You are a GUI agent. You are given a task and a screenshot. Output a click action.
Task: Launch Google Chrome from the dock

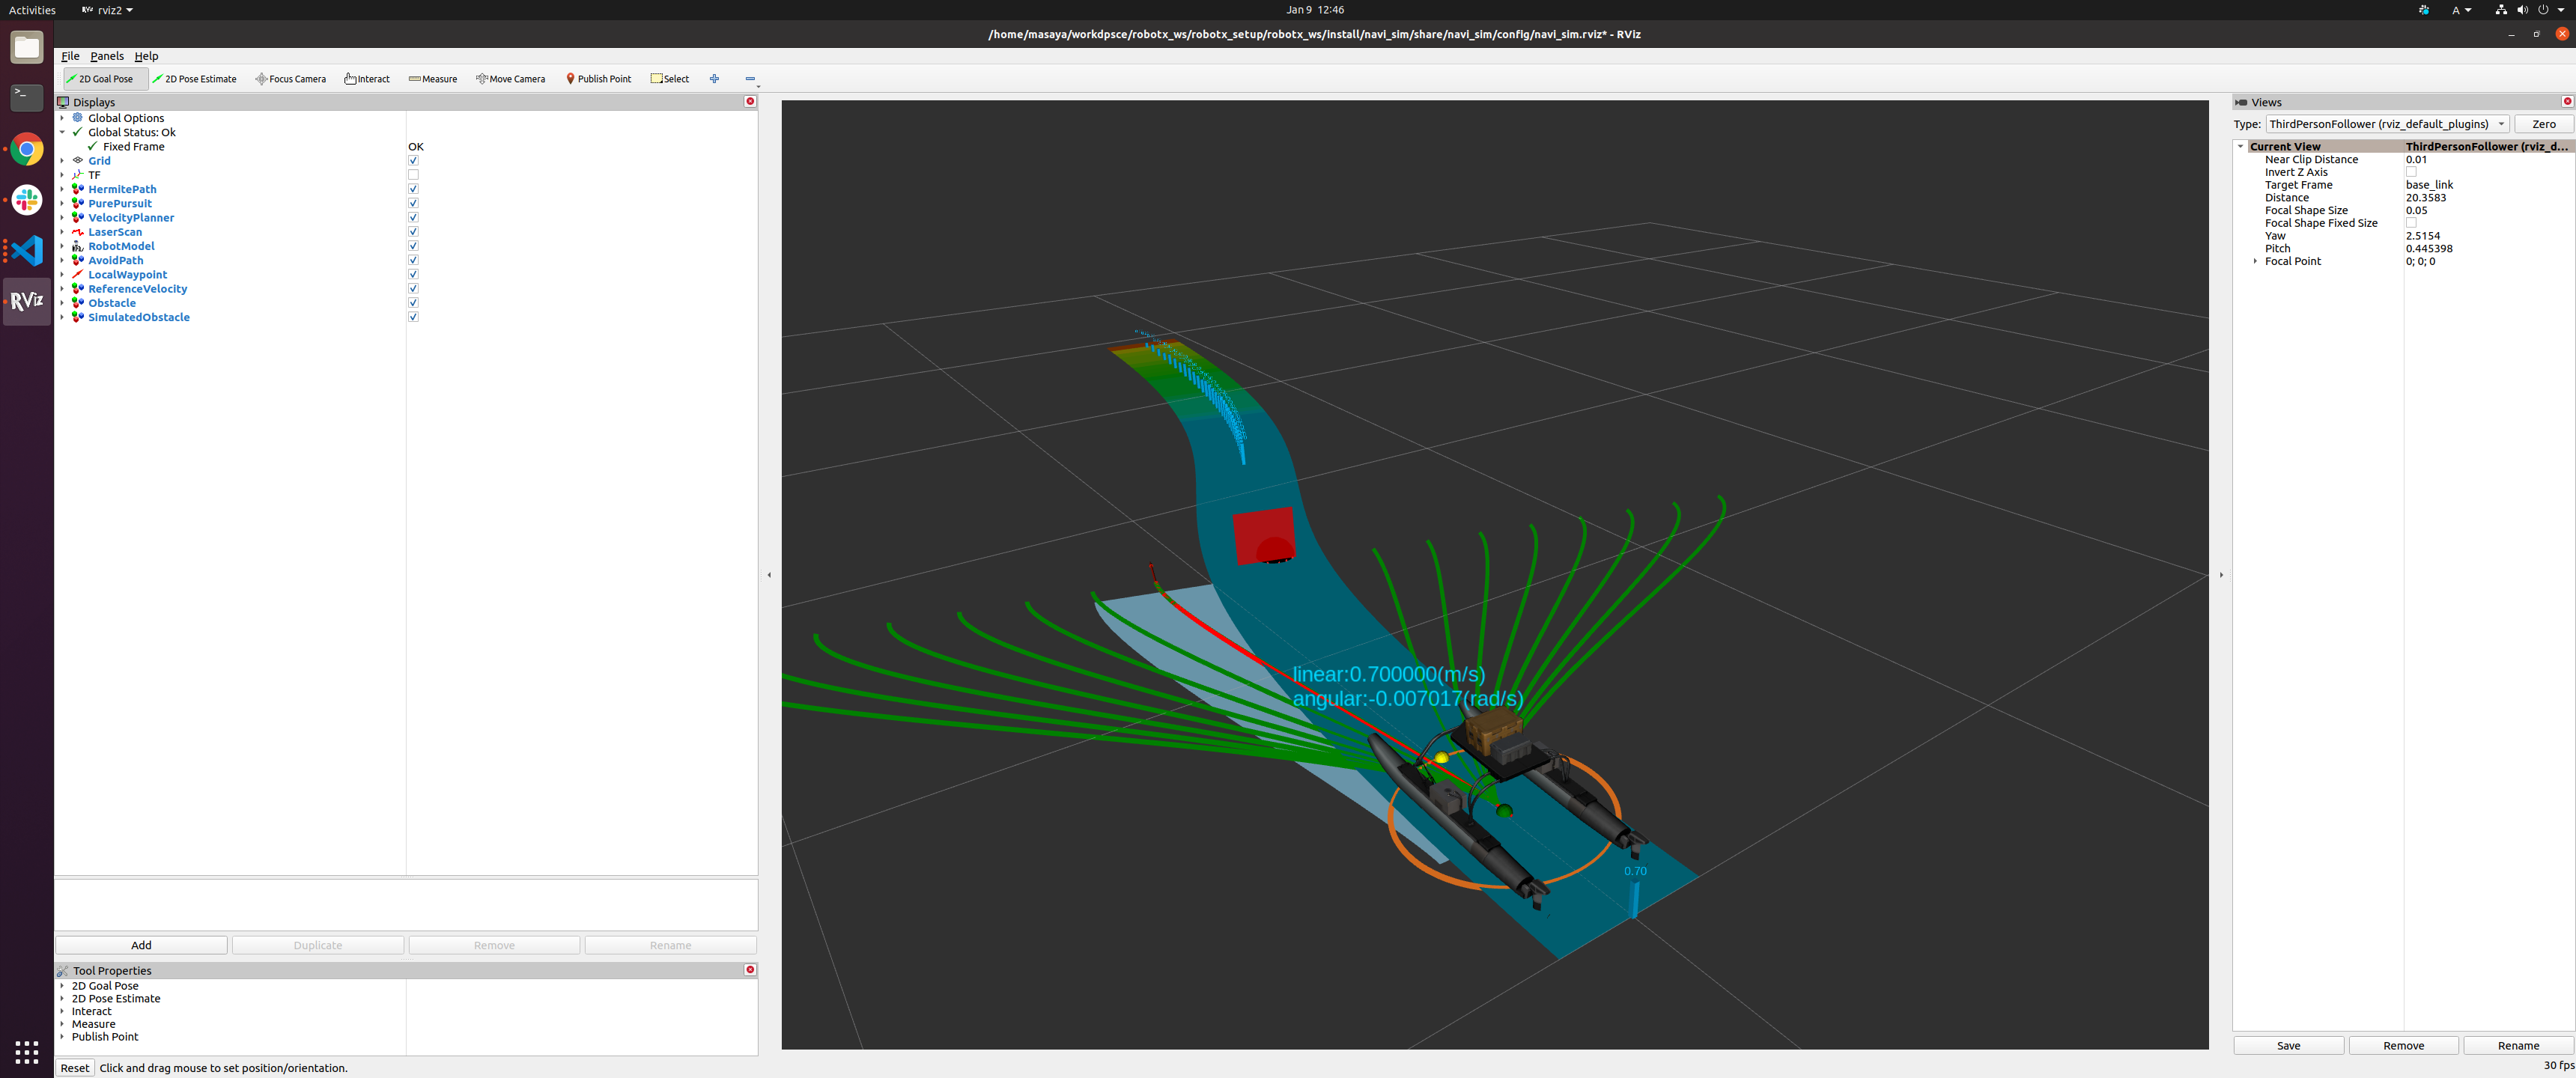tap(27, 149)
